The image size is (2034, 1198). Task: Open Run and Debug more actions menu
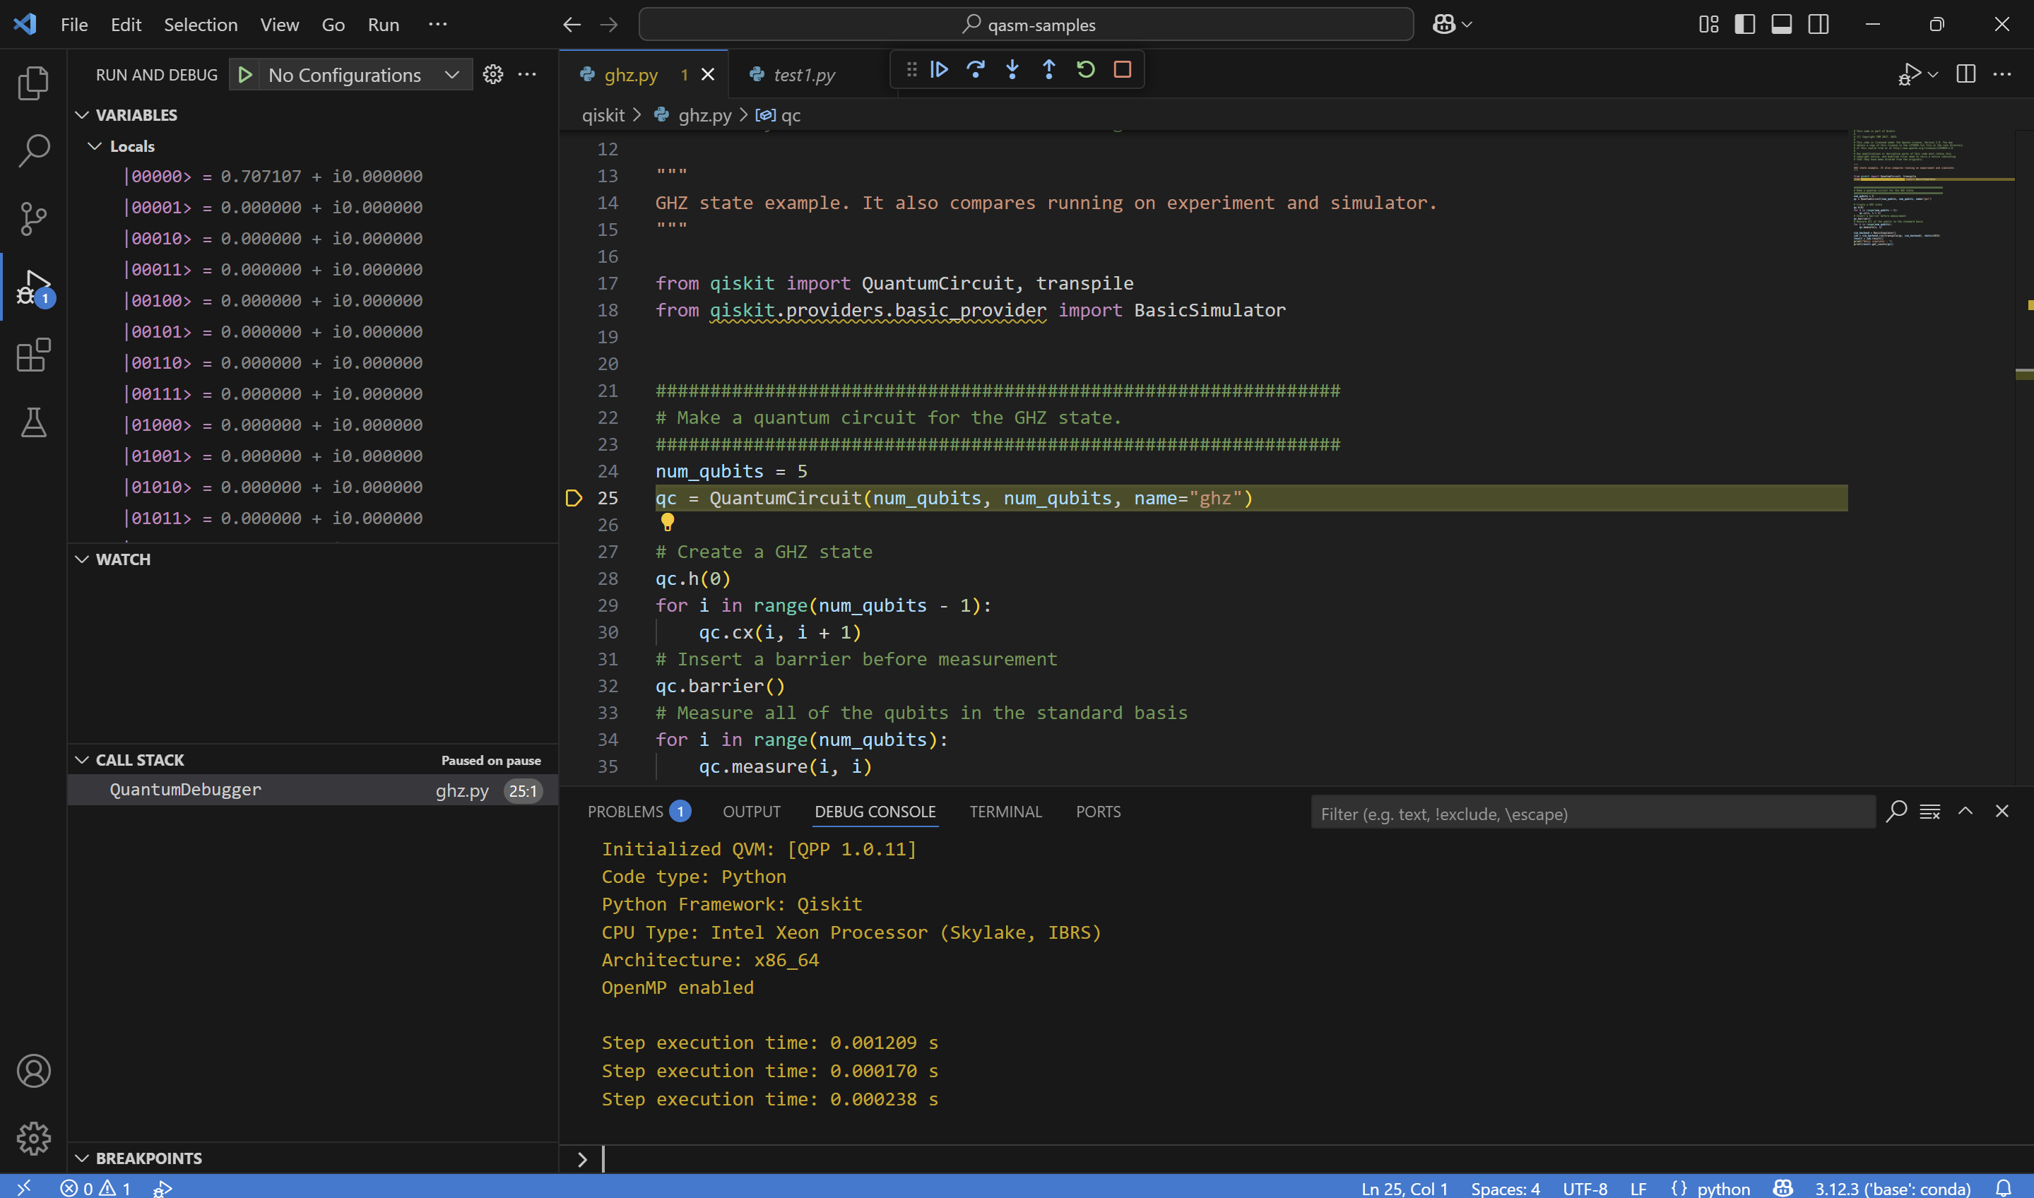527,74
